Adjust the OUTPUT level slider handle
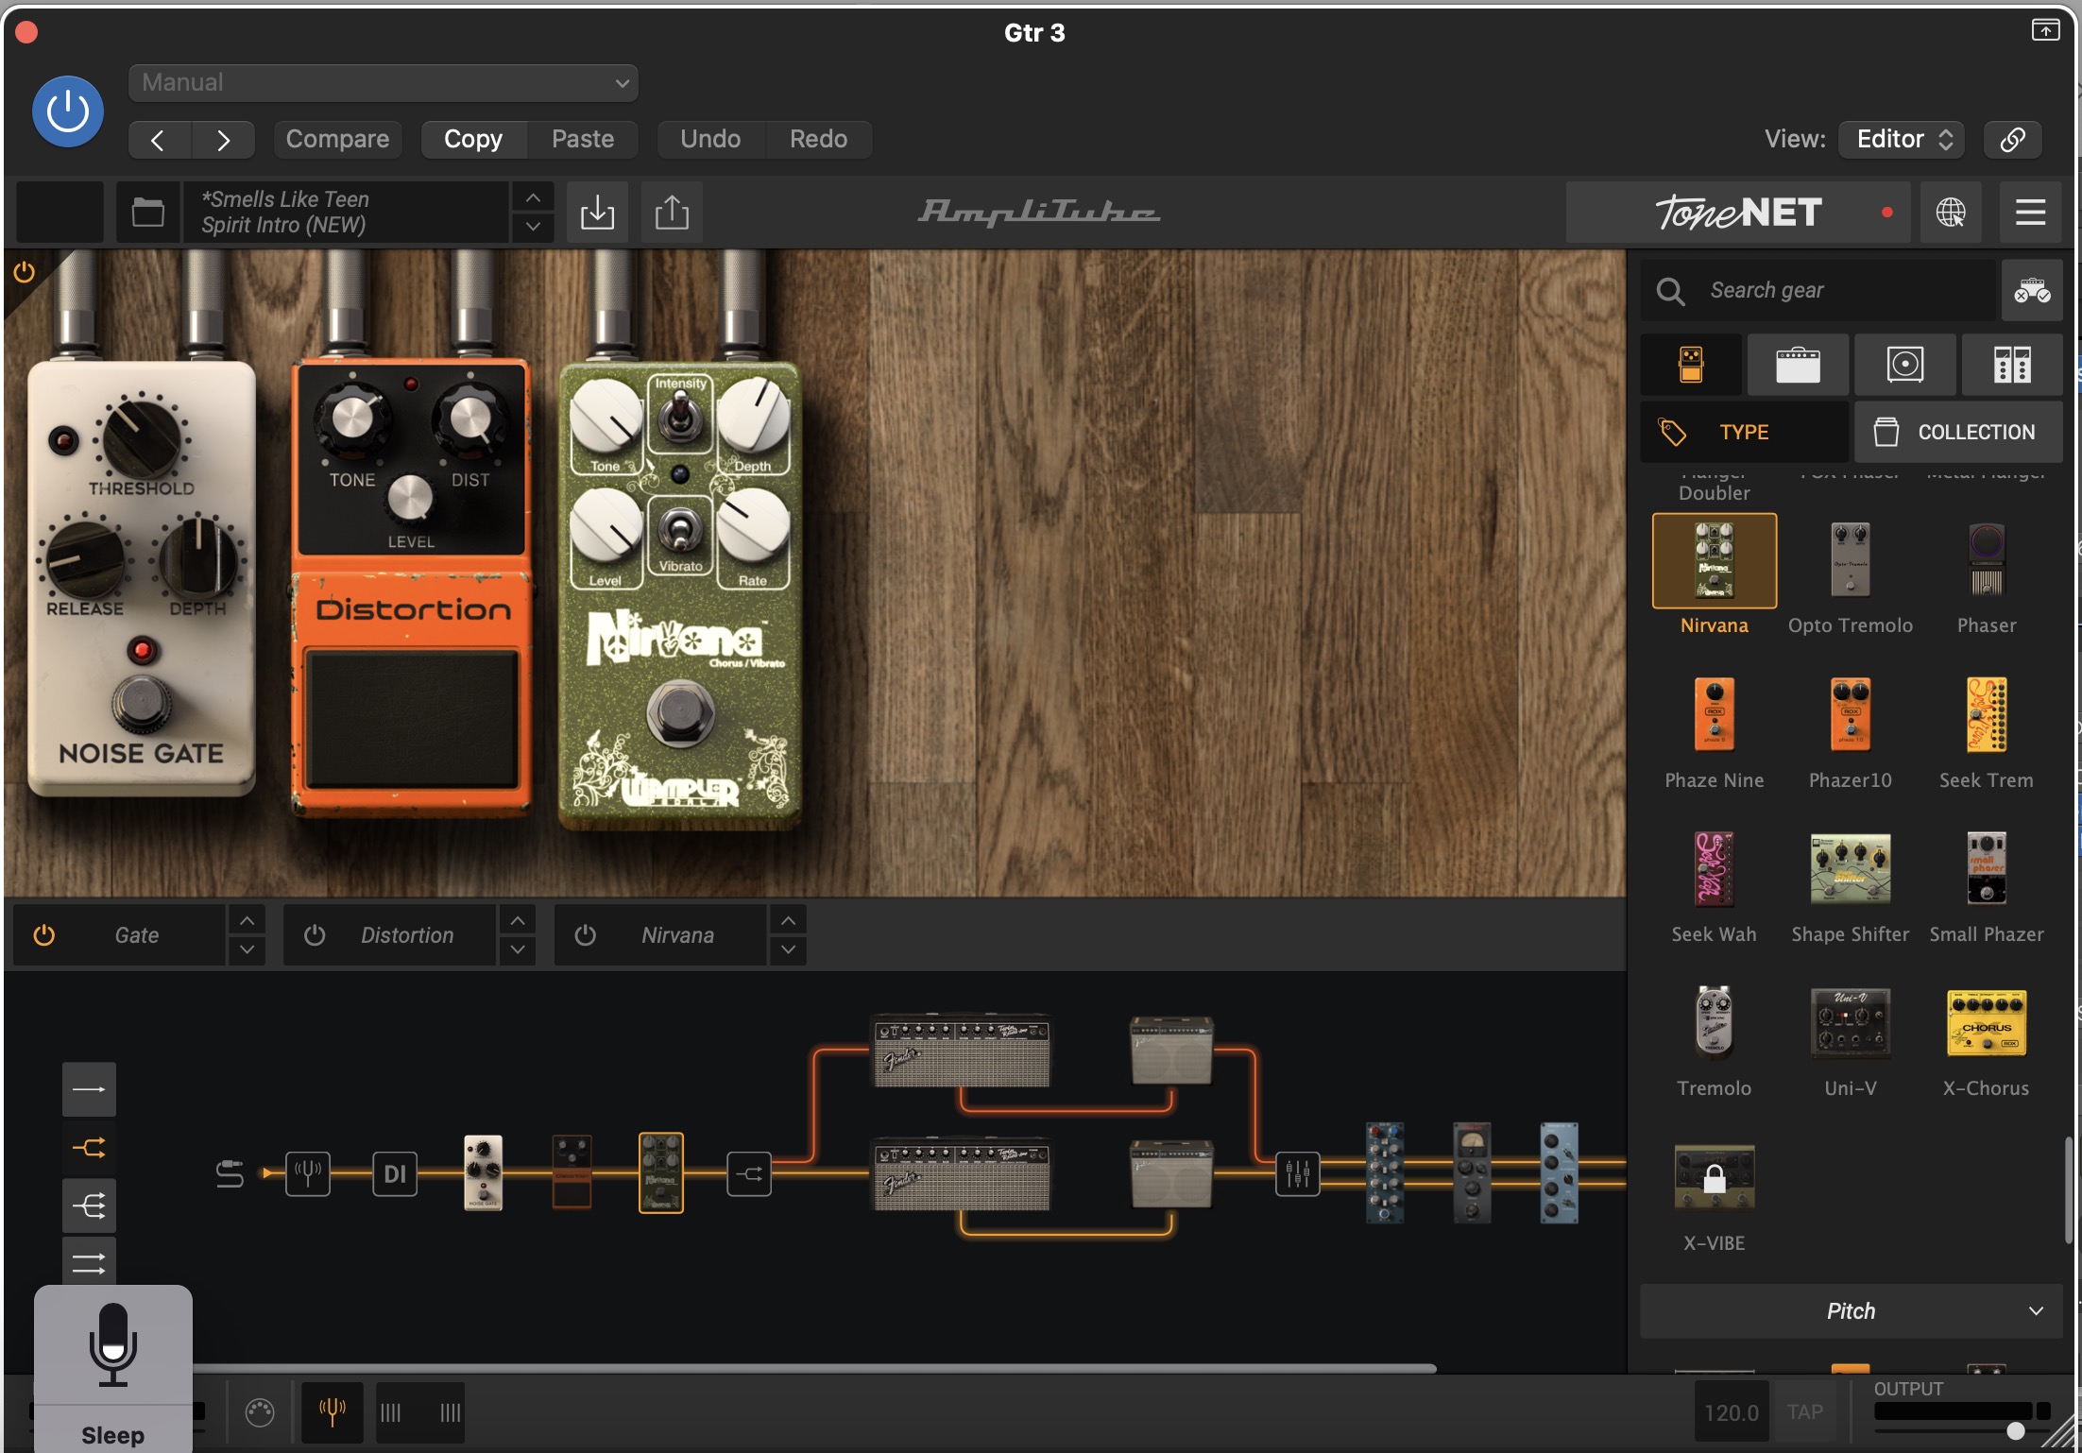2082x1453 pixels. pyautogui.click(x=2016, y=1430)
